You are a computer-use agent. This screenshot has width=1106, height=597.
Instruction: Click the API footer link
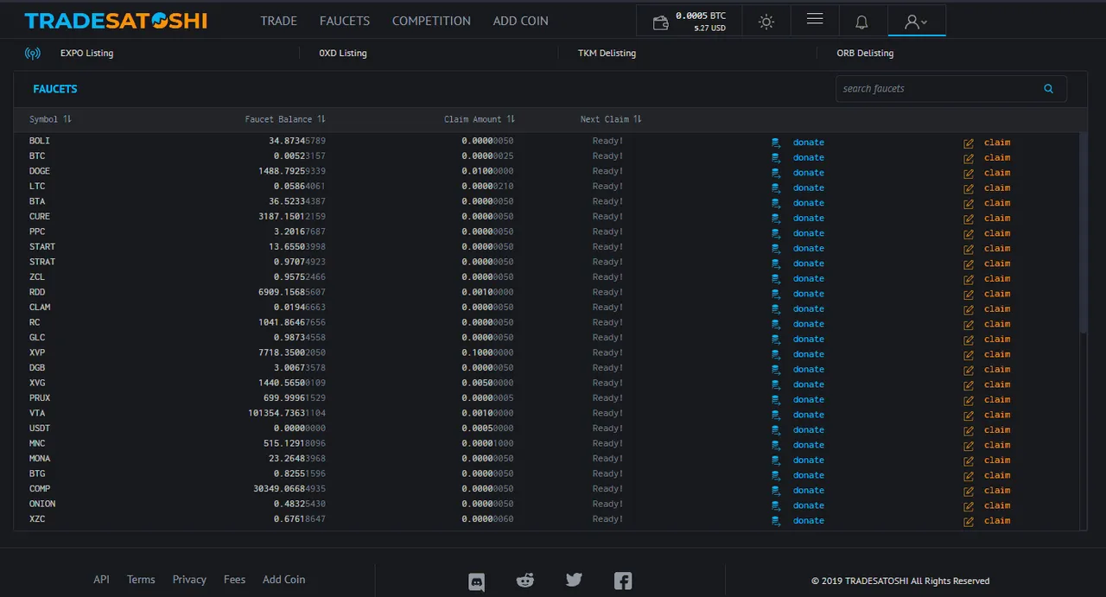click(101, 580)
